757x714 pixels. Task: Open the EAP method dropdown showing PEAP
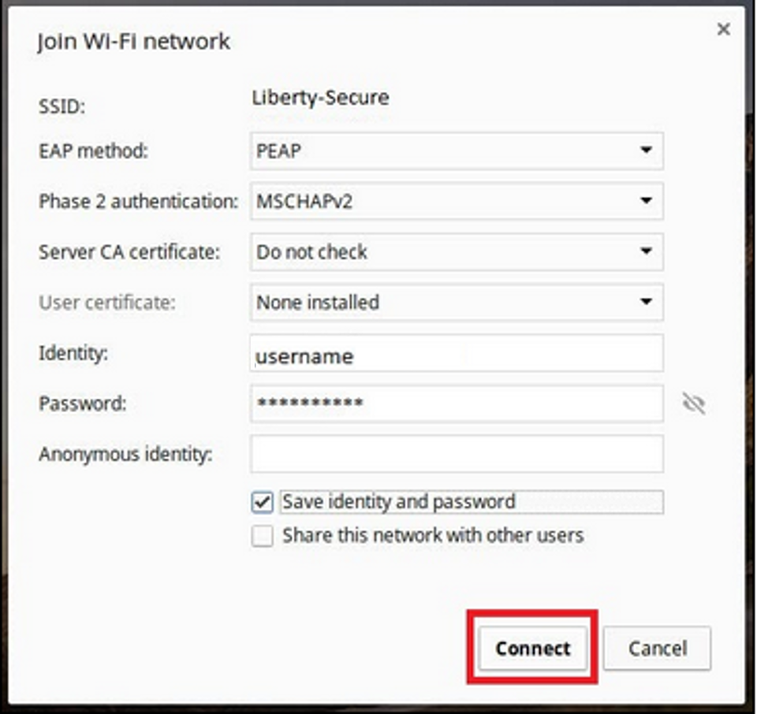(457, 151)
